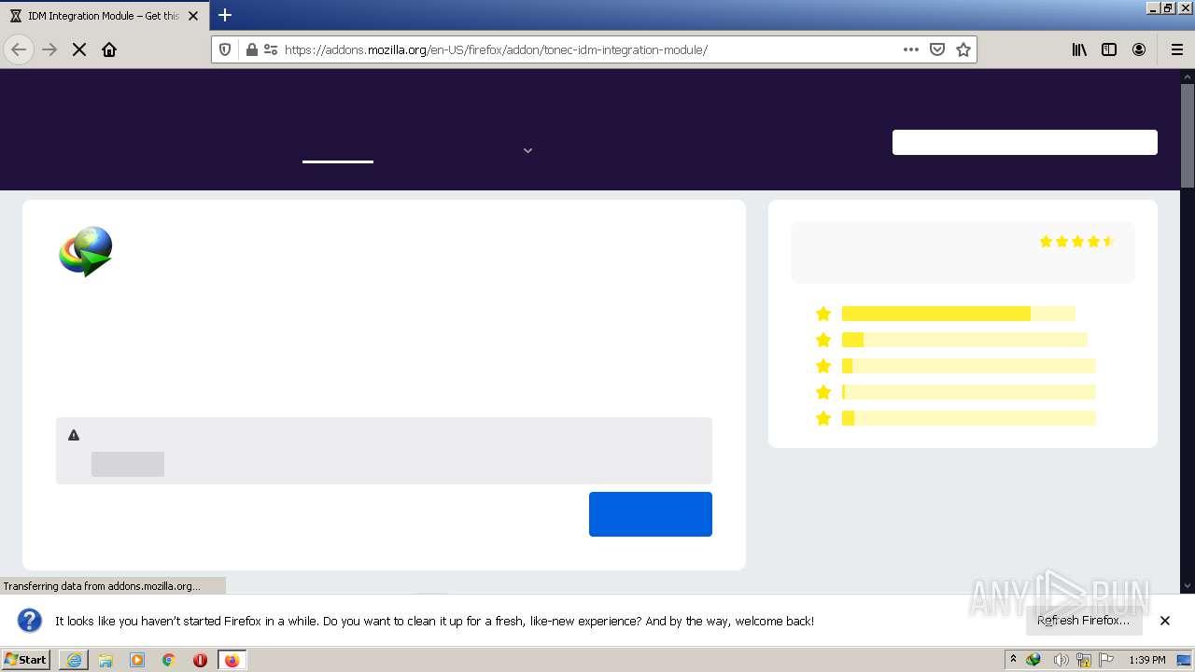
Task: Close the IDM Integration Module tab
Action: 193,16
